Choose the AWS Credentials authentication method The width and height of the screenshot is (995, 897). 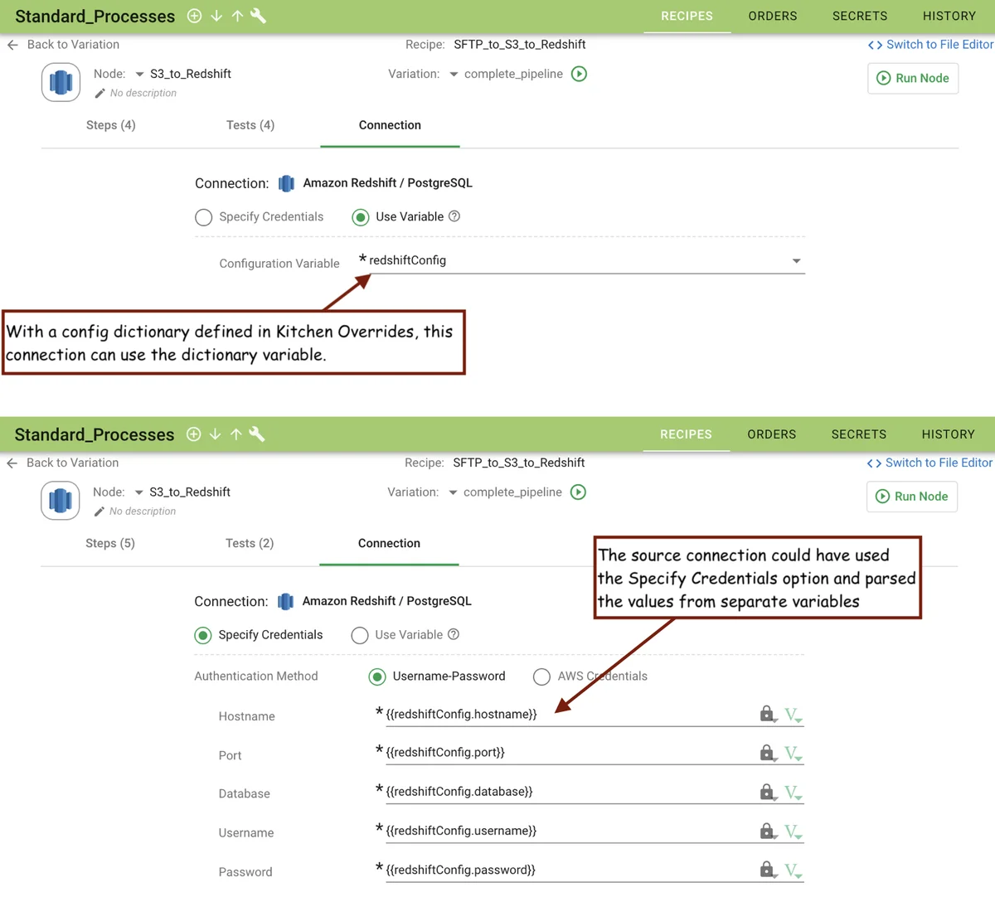click(x=541, y=677)
